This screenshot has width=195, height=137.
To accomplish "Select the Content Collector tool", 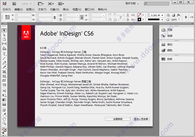I will coord(4,48).
